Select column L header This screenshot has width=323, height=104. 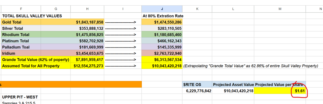click(x=233, y=9)
